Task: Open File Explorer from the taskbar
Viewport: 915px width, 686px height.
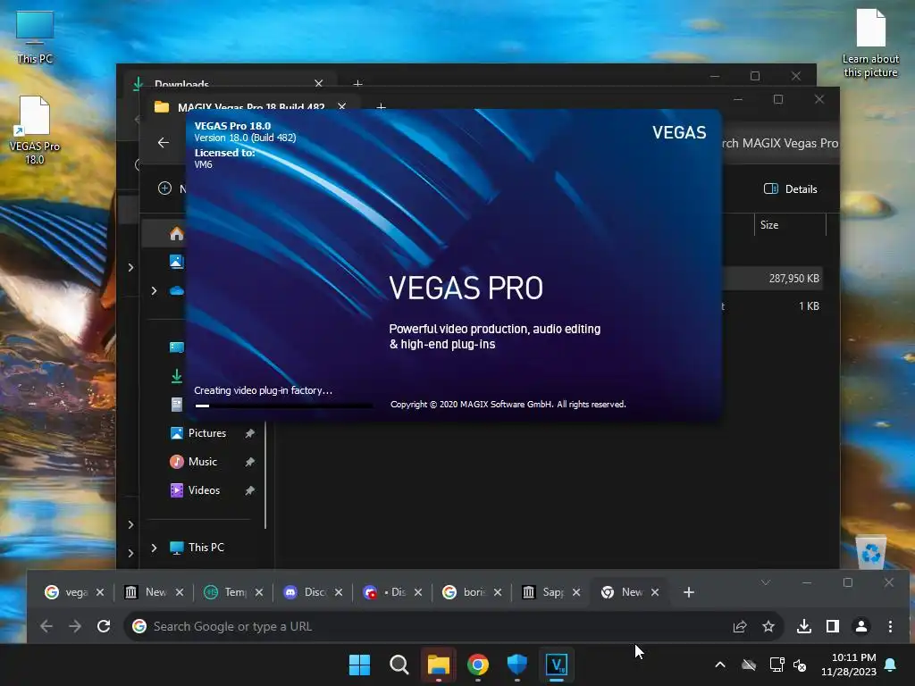Action: 438,665
